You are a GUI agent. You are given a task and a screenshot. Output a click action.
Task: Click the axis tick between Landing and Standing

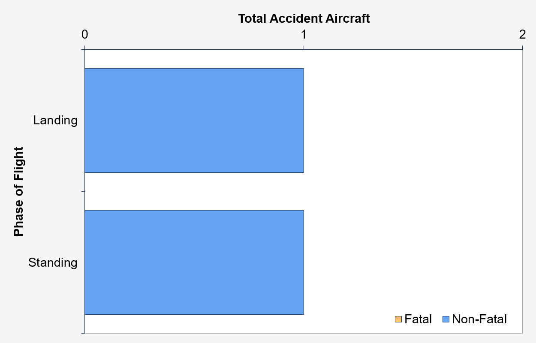click(x=83, y=191)
